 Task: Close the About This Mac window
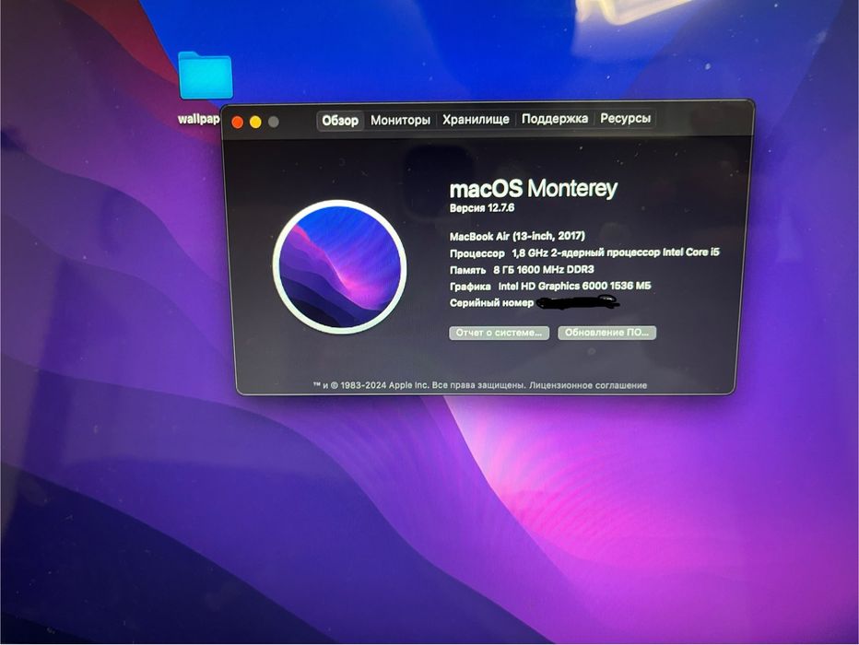pos(237,123)
